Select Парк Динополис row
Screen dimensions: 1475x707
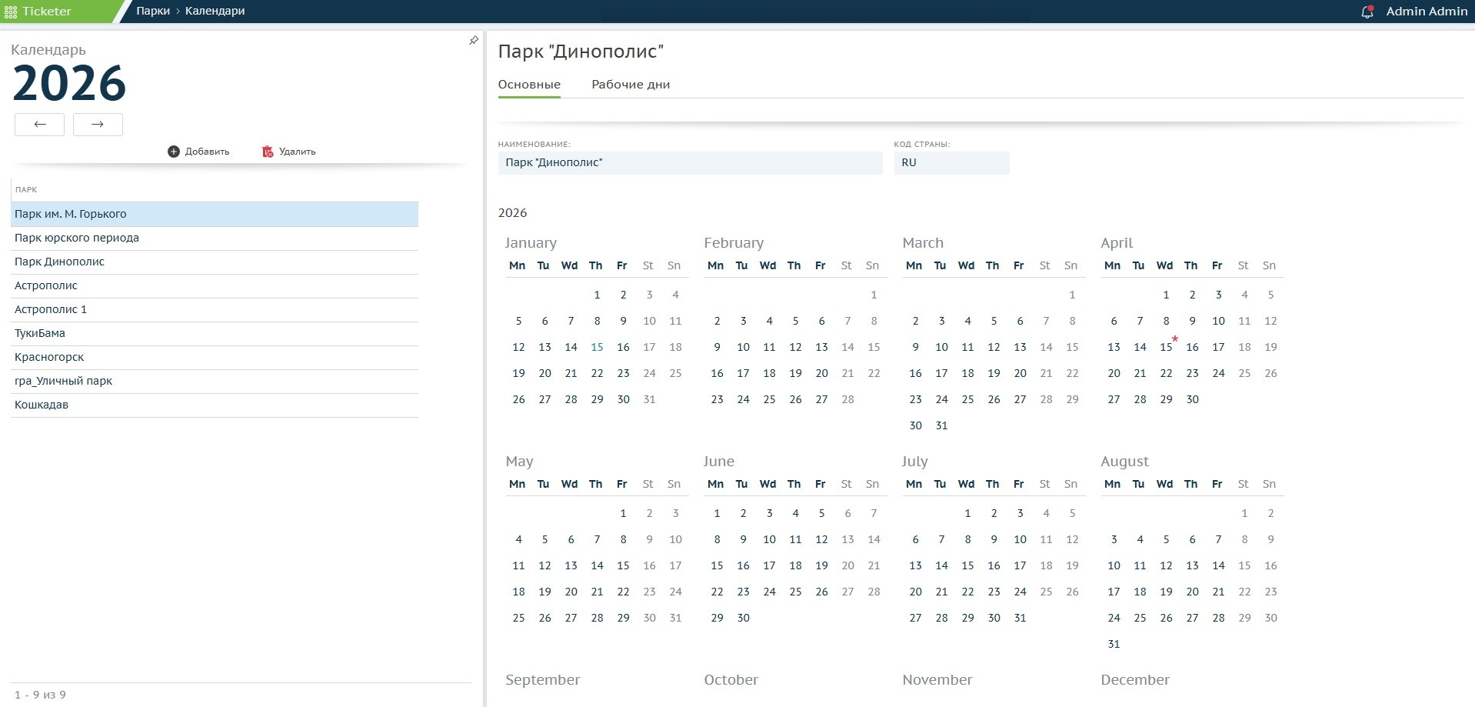[x=215, y=262]
